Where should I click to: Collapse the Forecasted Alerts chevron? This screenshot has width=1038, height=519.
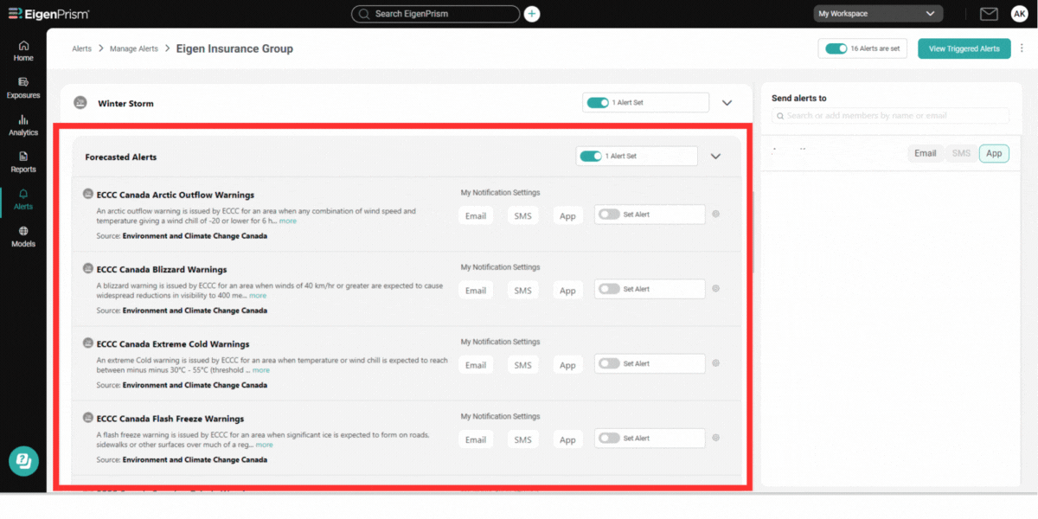[x=715, y=157]
